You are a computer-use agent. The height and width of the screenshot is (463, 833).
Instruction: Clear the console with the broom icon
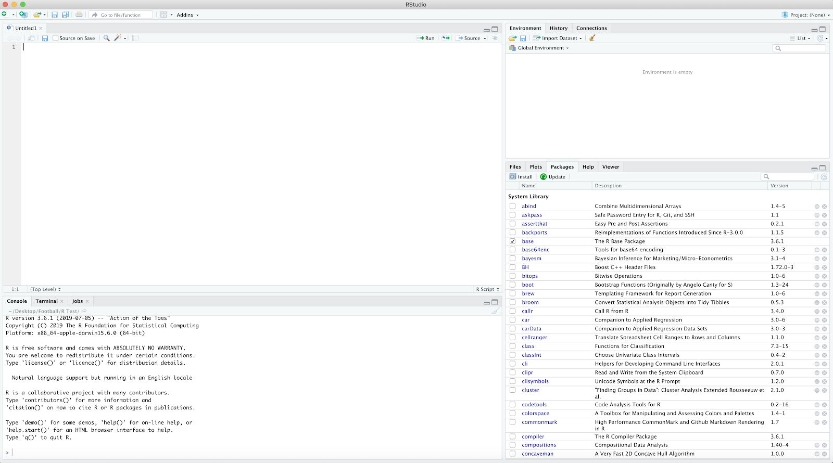pyautogui.click(x=495, y=311)
